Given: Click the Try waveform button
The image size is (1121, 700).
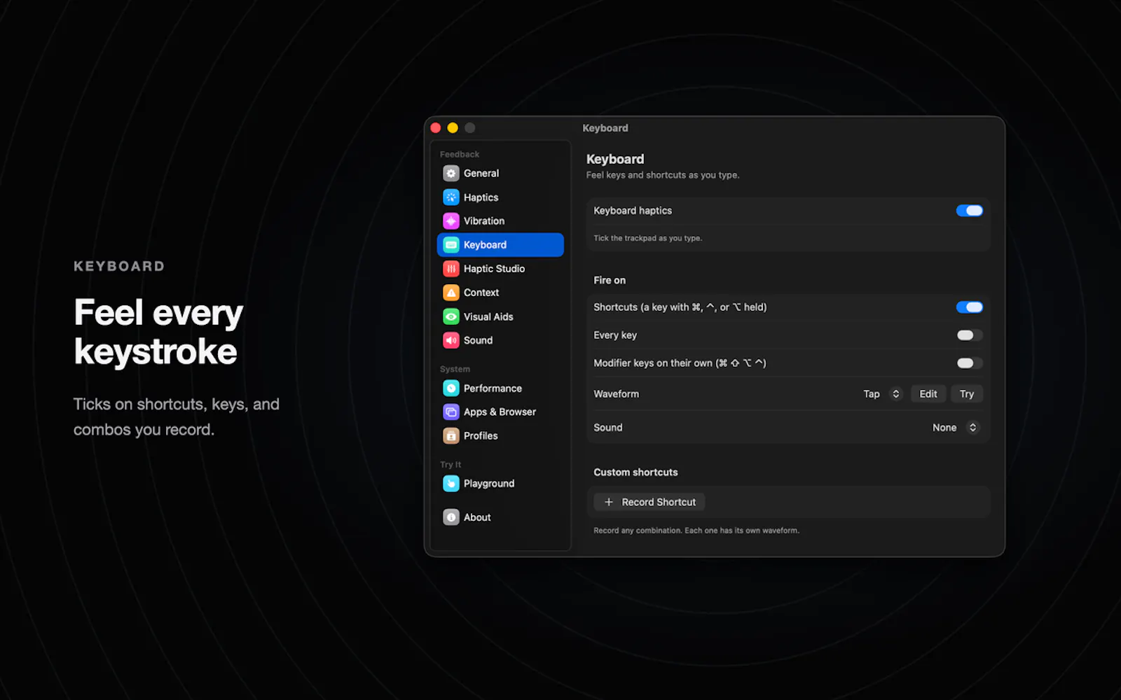Looking at the screenshot, I should tap(967, 394).
